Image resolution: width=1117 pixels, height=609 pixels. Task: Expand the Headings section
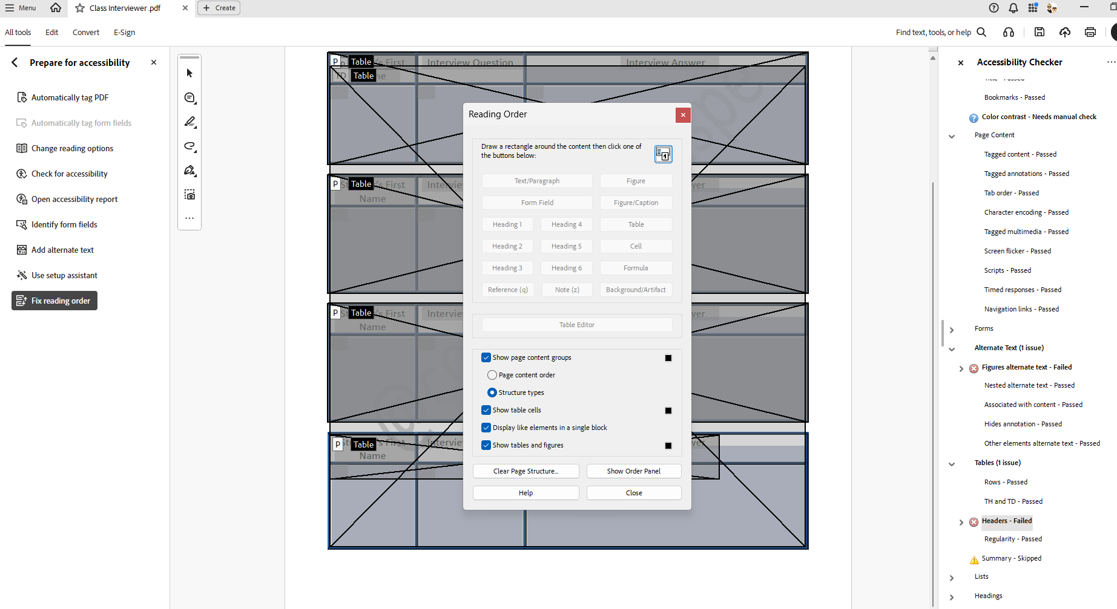[x=952, y=597]
